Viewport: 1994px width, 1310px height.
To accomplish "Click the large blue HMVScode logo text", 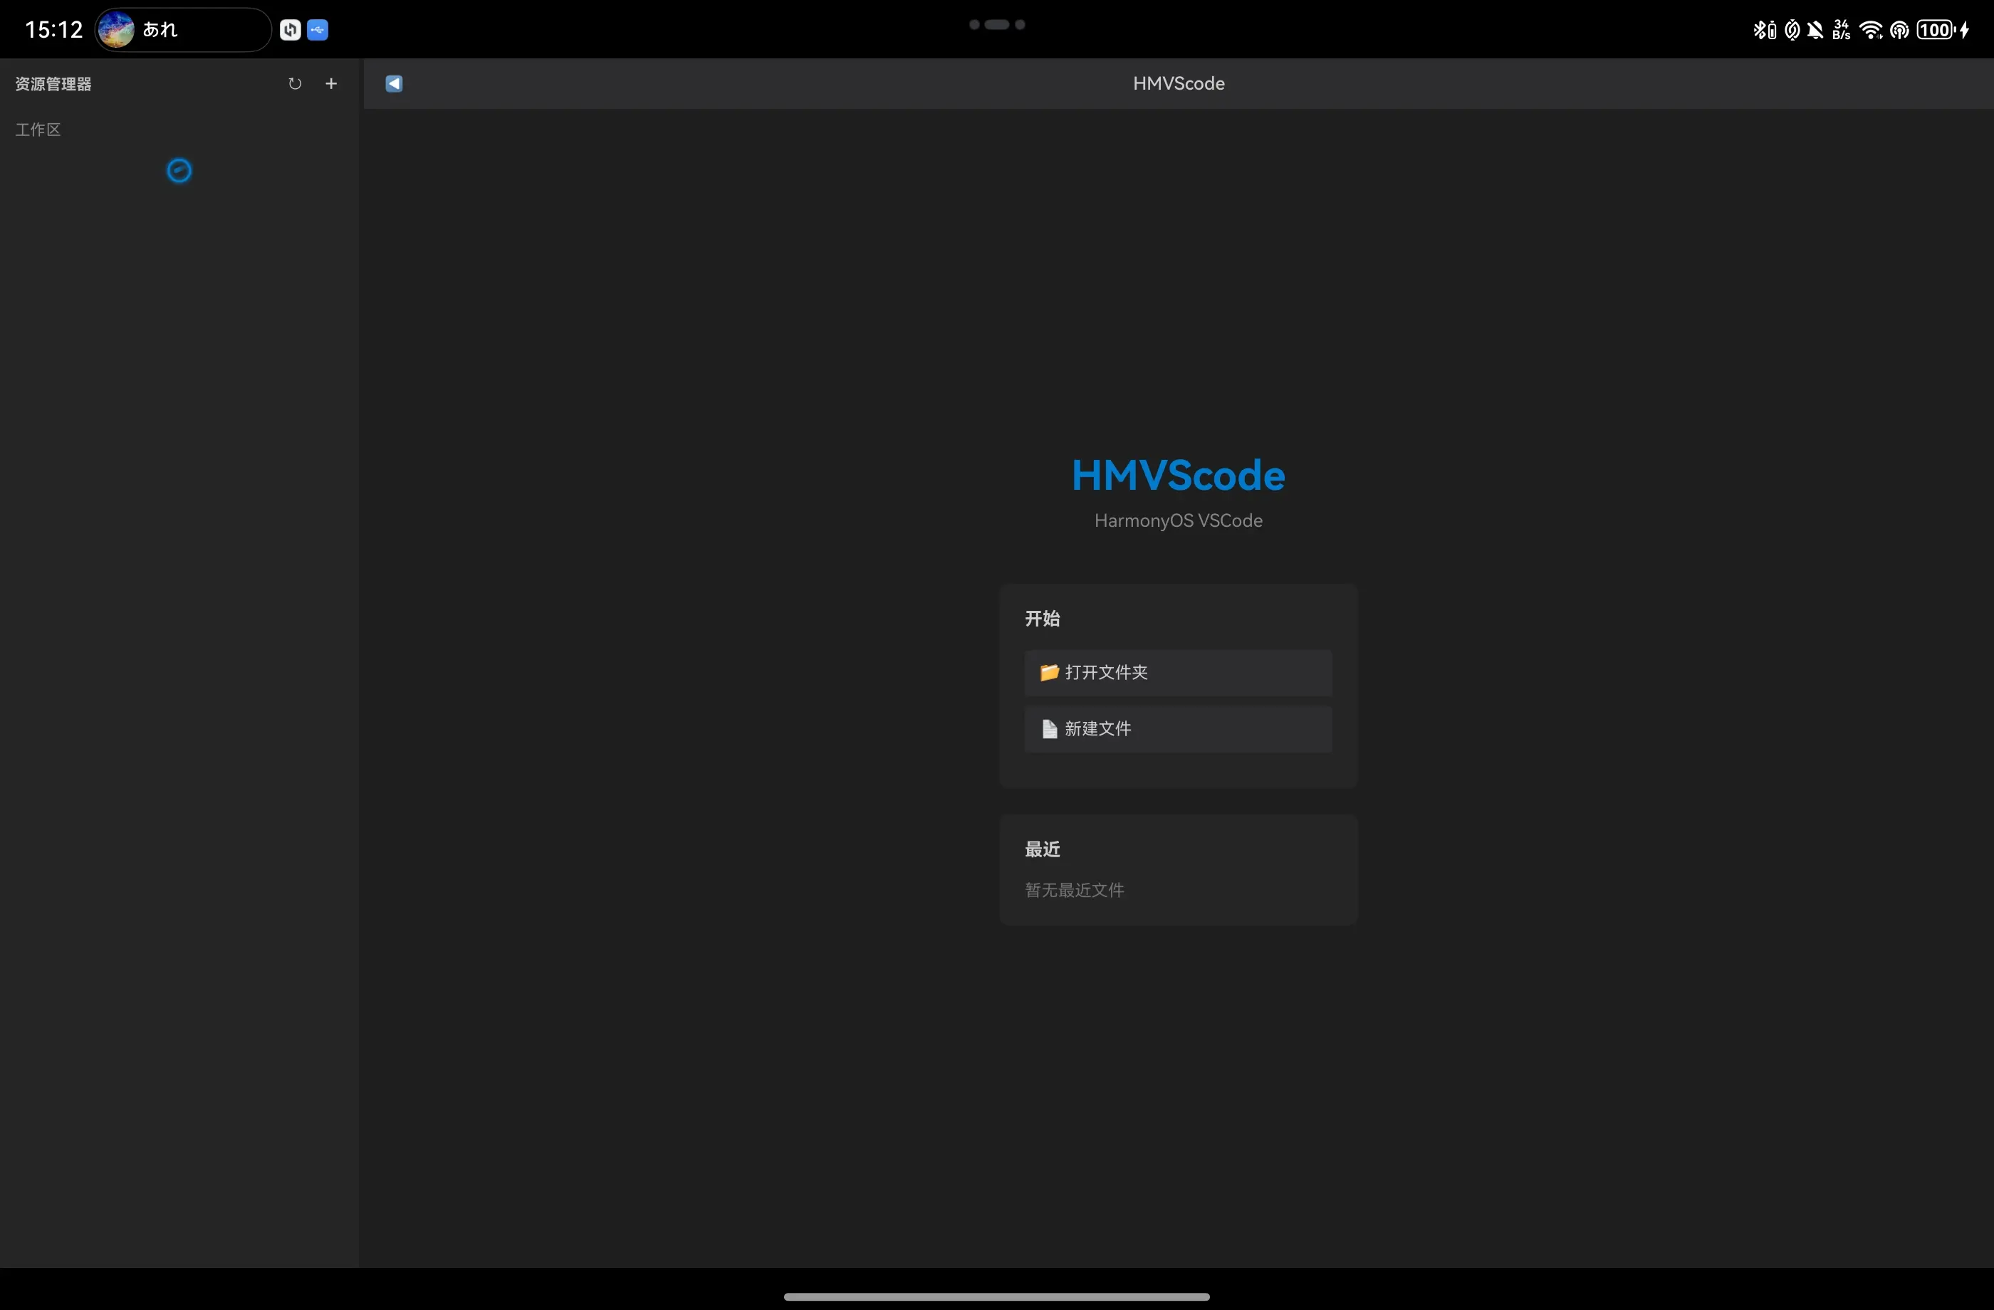I will point(1178,476).
